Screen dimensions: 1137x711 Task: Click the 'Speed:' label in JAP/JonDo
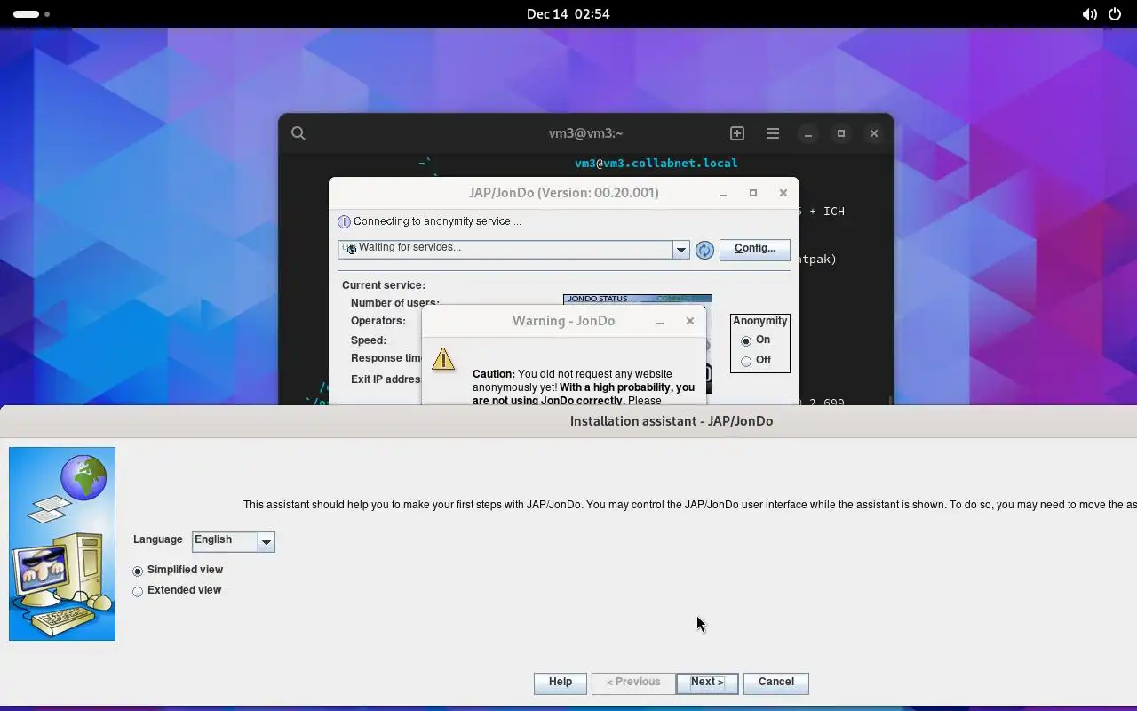tap(369, 341)
